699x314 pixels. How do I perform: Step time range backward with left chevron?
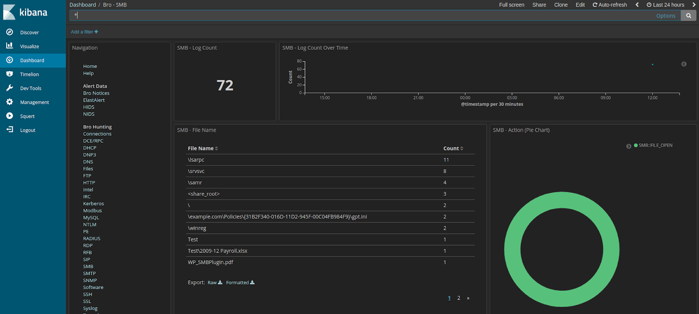(x=637, y=5)
